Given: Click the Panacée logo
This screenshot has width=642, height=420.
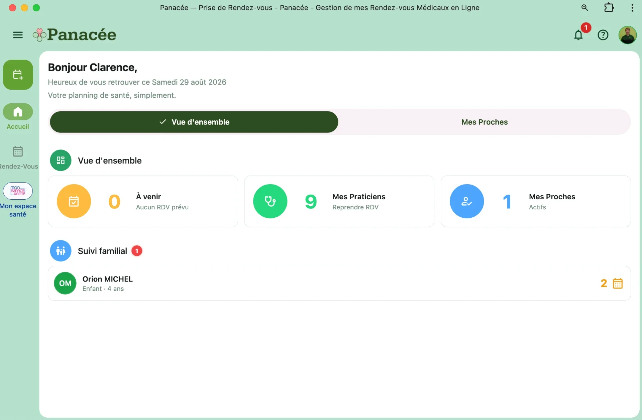Looking at the screenshot, I should point(74,35).
